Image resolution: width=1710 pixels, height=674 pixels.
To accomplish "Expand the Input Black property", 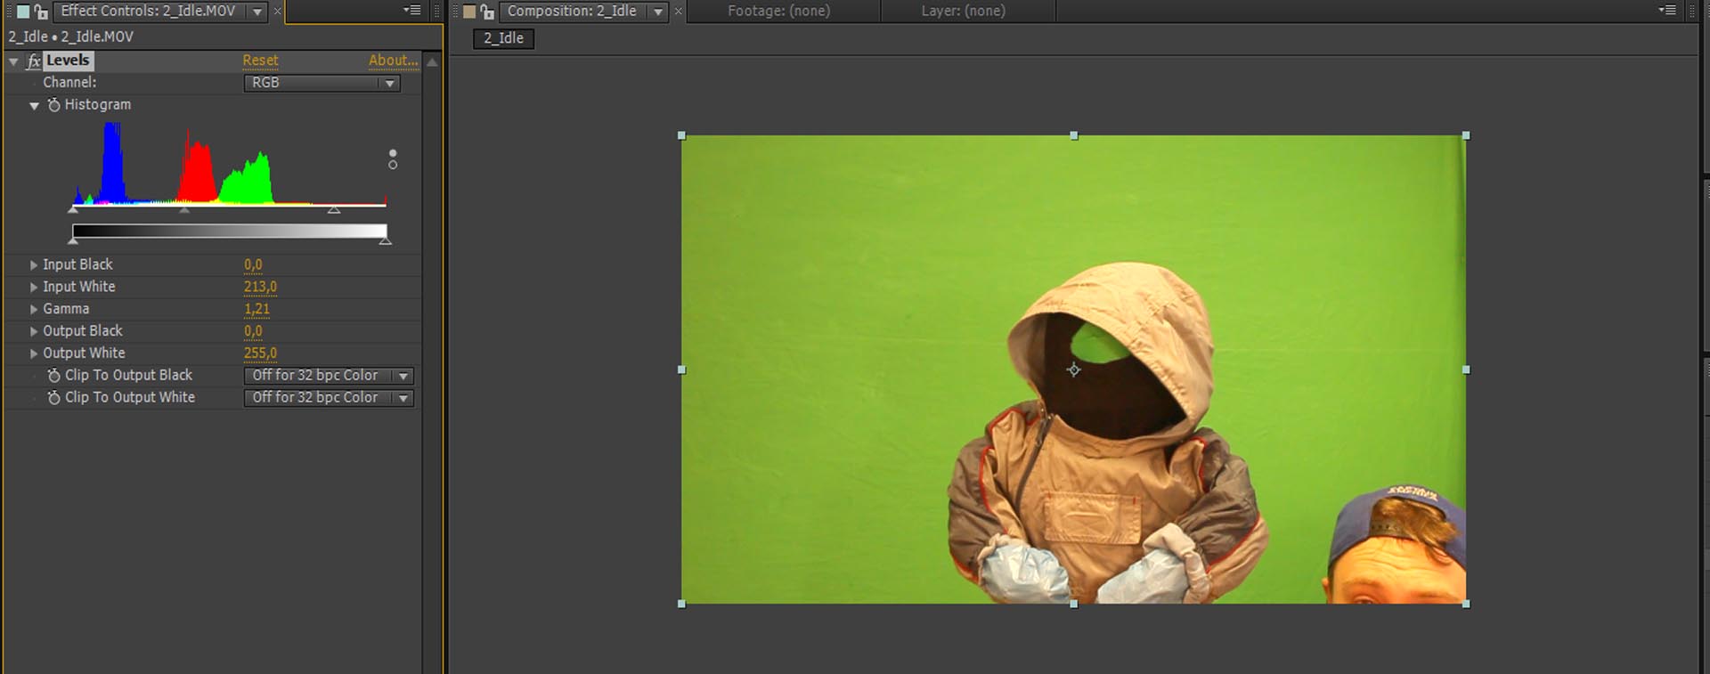I will pos(34,265).
